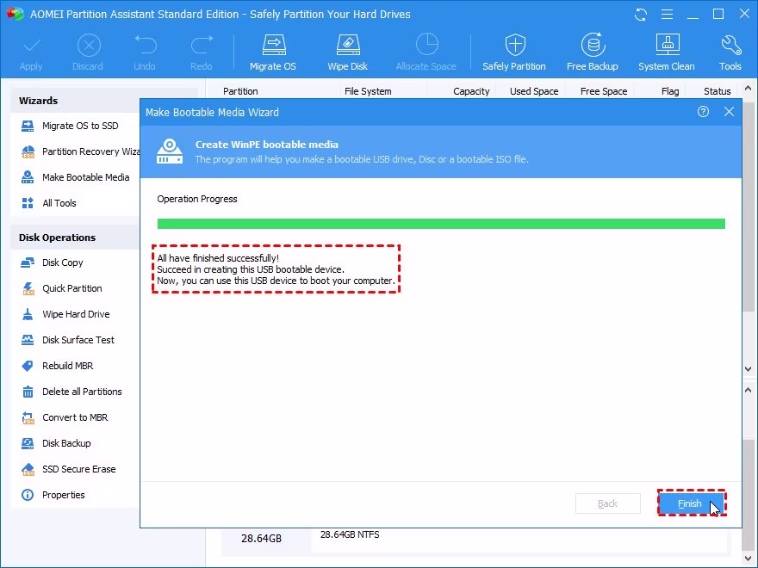Select Allocate Space in the toolbar
Image resolution: width=758 pixels, height=568 pixels.
point(426,52)
